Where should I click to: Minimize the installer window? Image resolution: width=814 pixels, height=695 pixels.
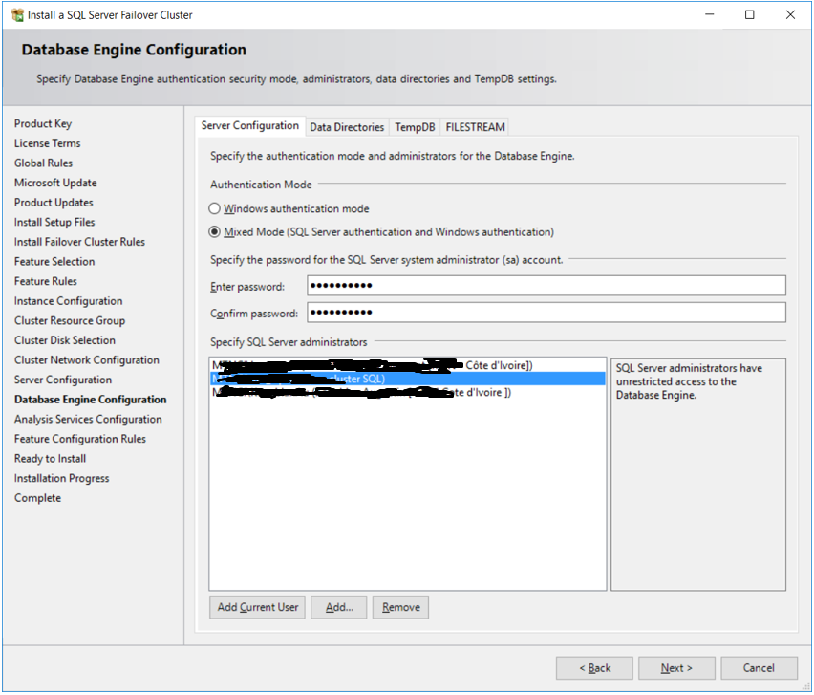[710, 15]
